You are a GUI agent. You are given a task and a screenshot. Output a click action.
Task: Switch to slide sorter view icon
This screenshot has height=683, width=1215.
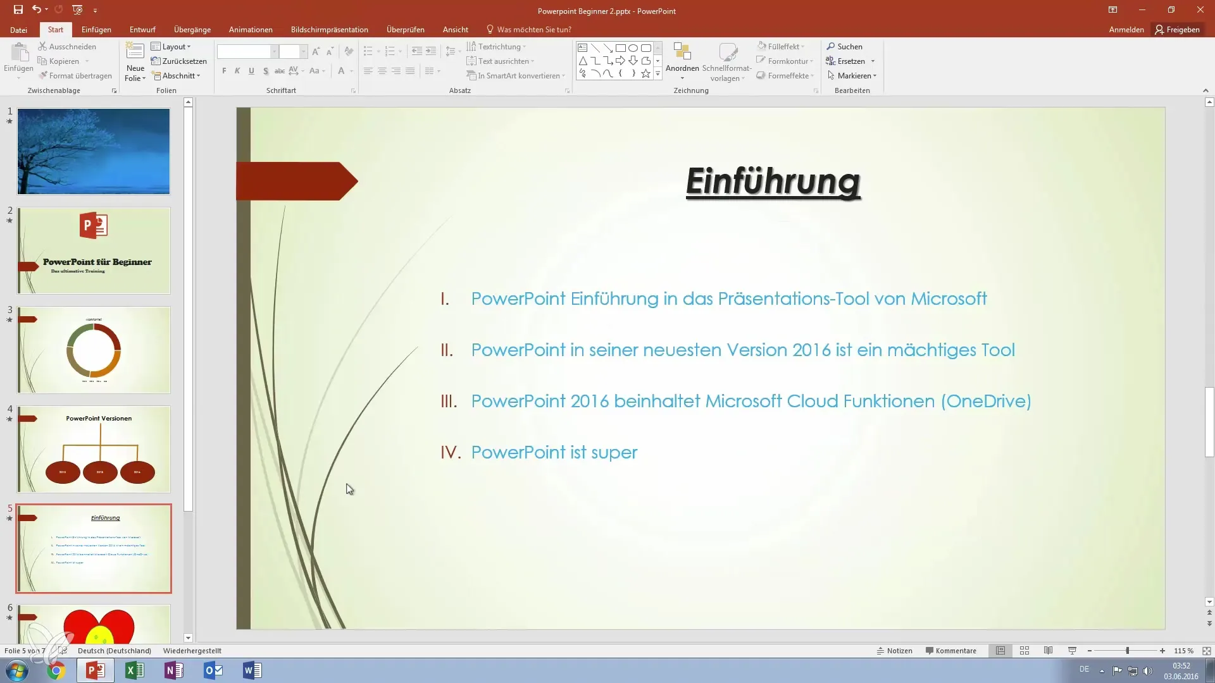[x=1025, y=651]
